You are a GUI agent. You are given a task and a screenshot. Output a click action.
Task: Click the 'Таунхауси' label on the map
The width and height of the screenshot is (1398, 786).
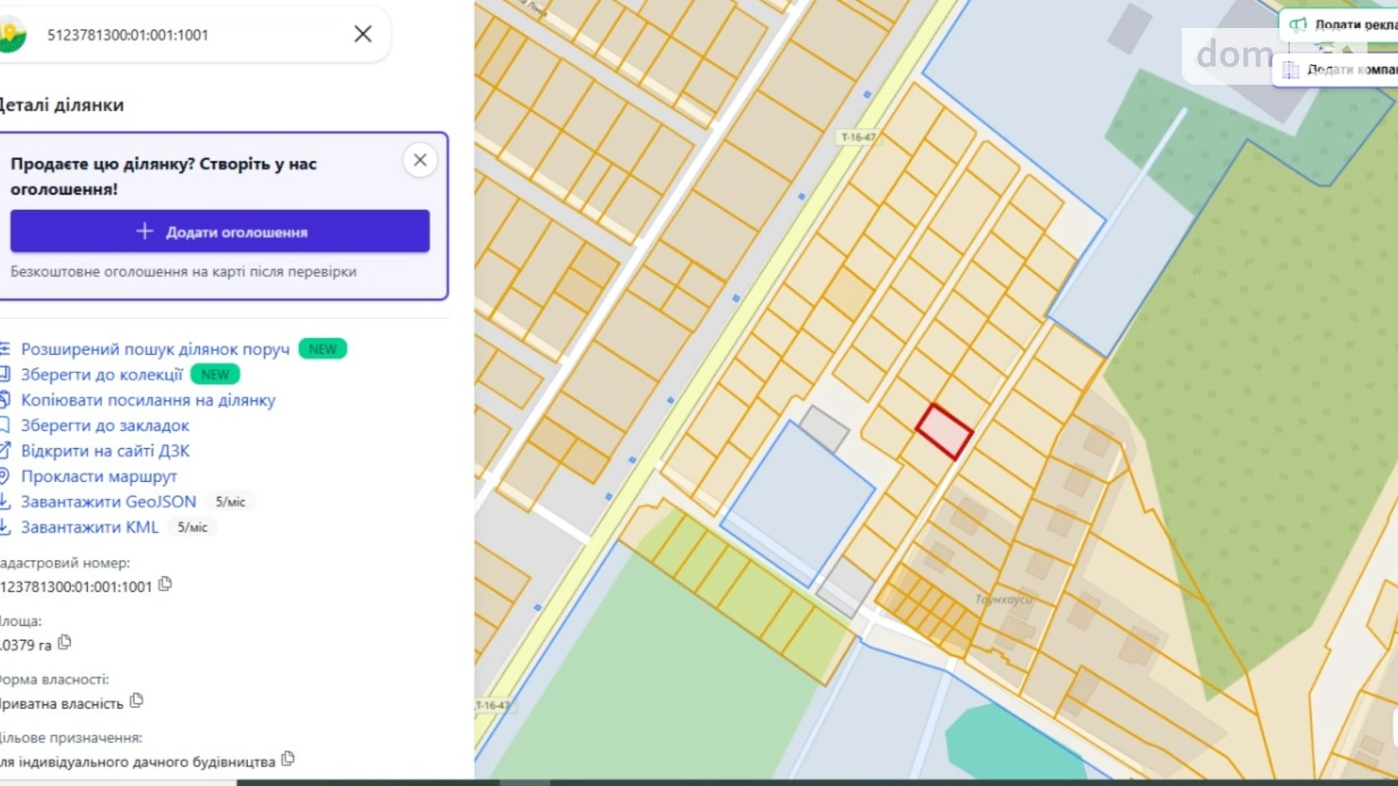pyautogui.click(x=1004, y=599)
